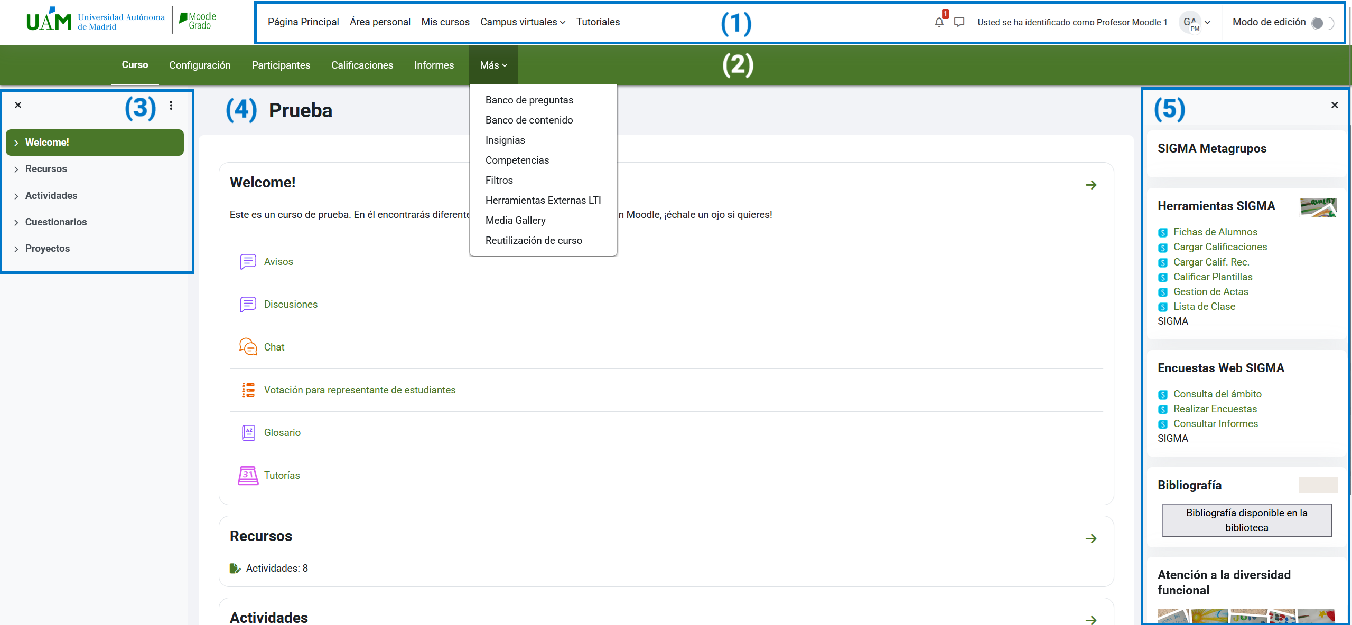Open the course index three-dot menu
The height and width of the screenshot is (625, 1352).
click(171, 106)
